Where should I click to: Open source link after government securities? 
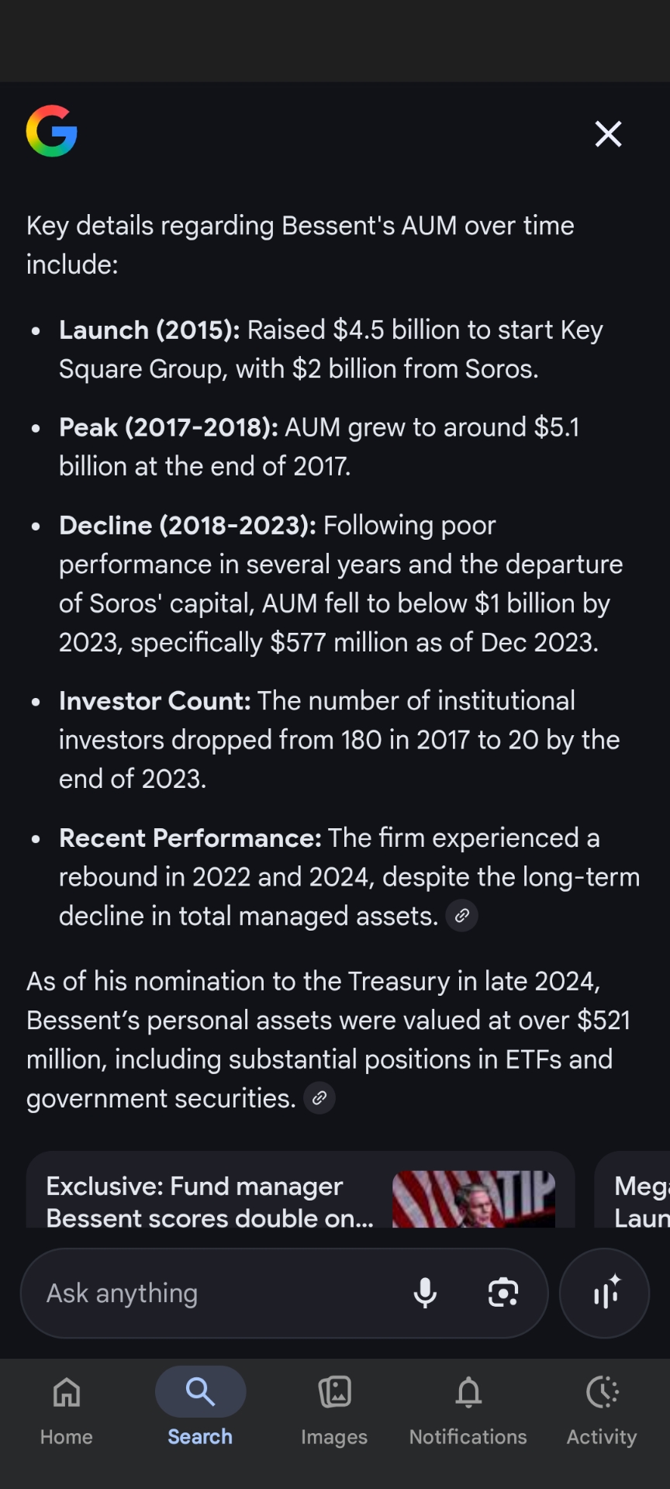(x=319, y=1098)
